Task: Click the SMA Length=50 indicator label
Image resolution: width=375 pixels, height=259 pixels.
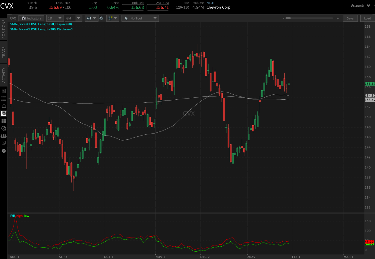Action: click(41, 24)
